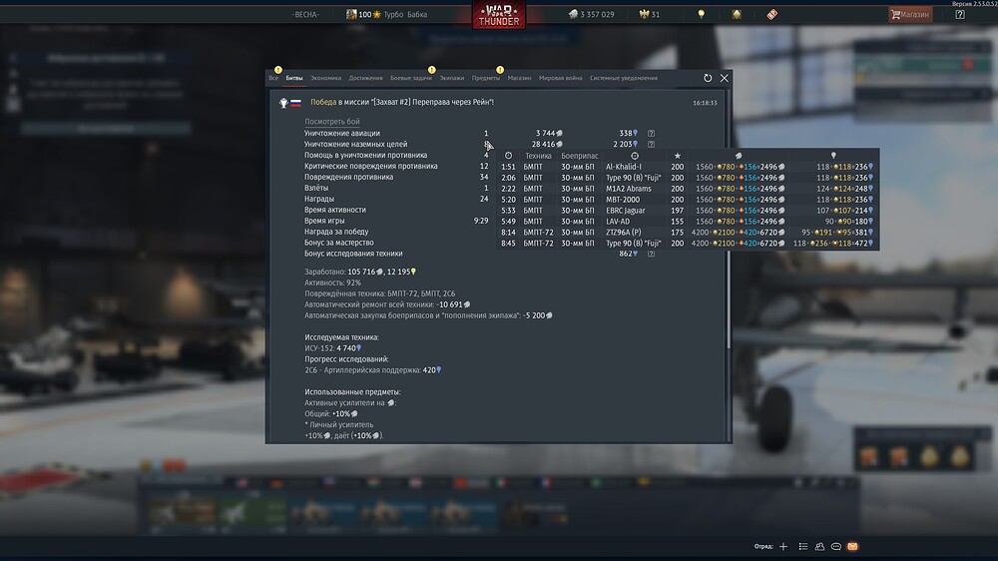Open the Системные уведомления tab
The image size is (998, 561).
coord(624,78)
